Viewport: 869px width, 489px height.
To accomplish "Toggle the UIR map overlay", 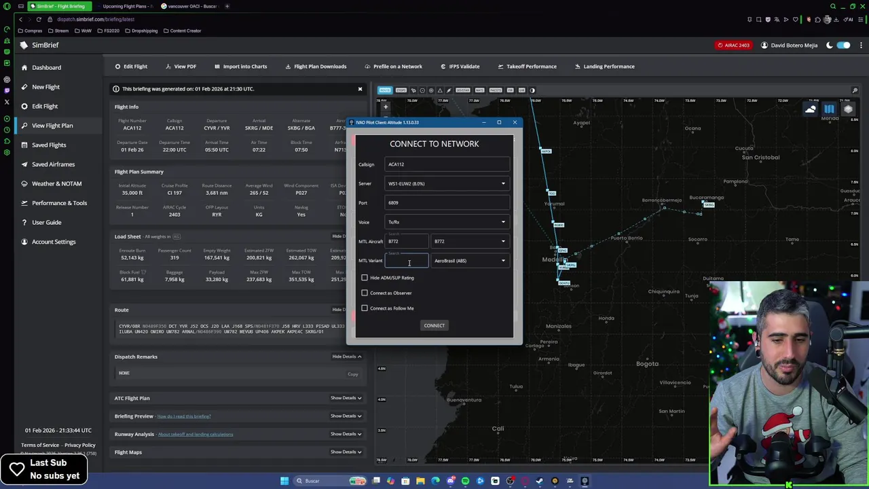I will [521, 90].
